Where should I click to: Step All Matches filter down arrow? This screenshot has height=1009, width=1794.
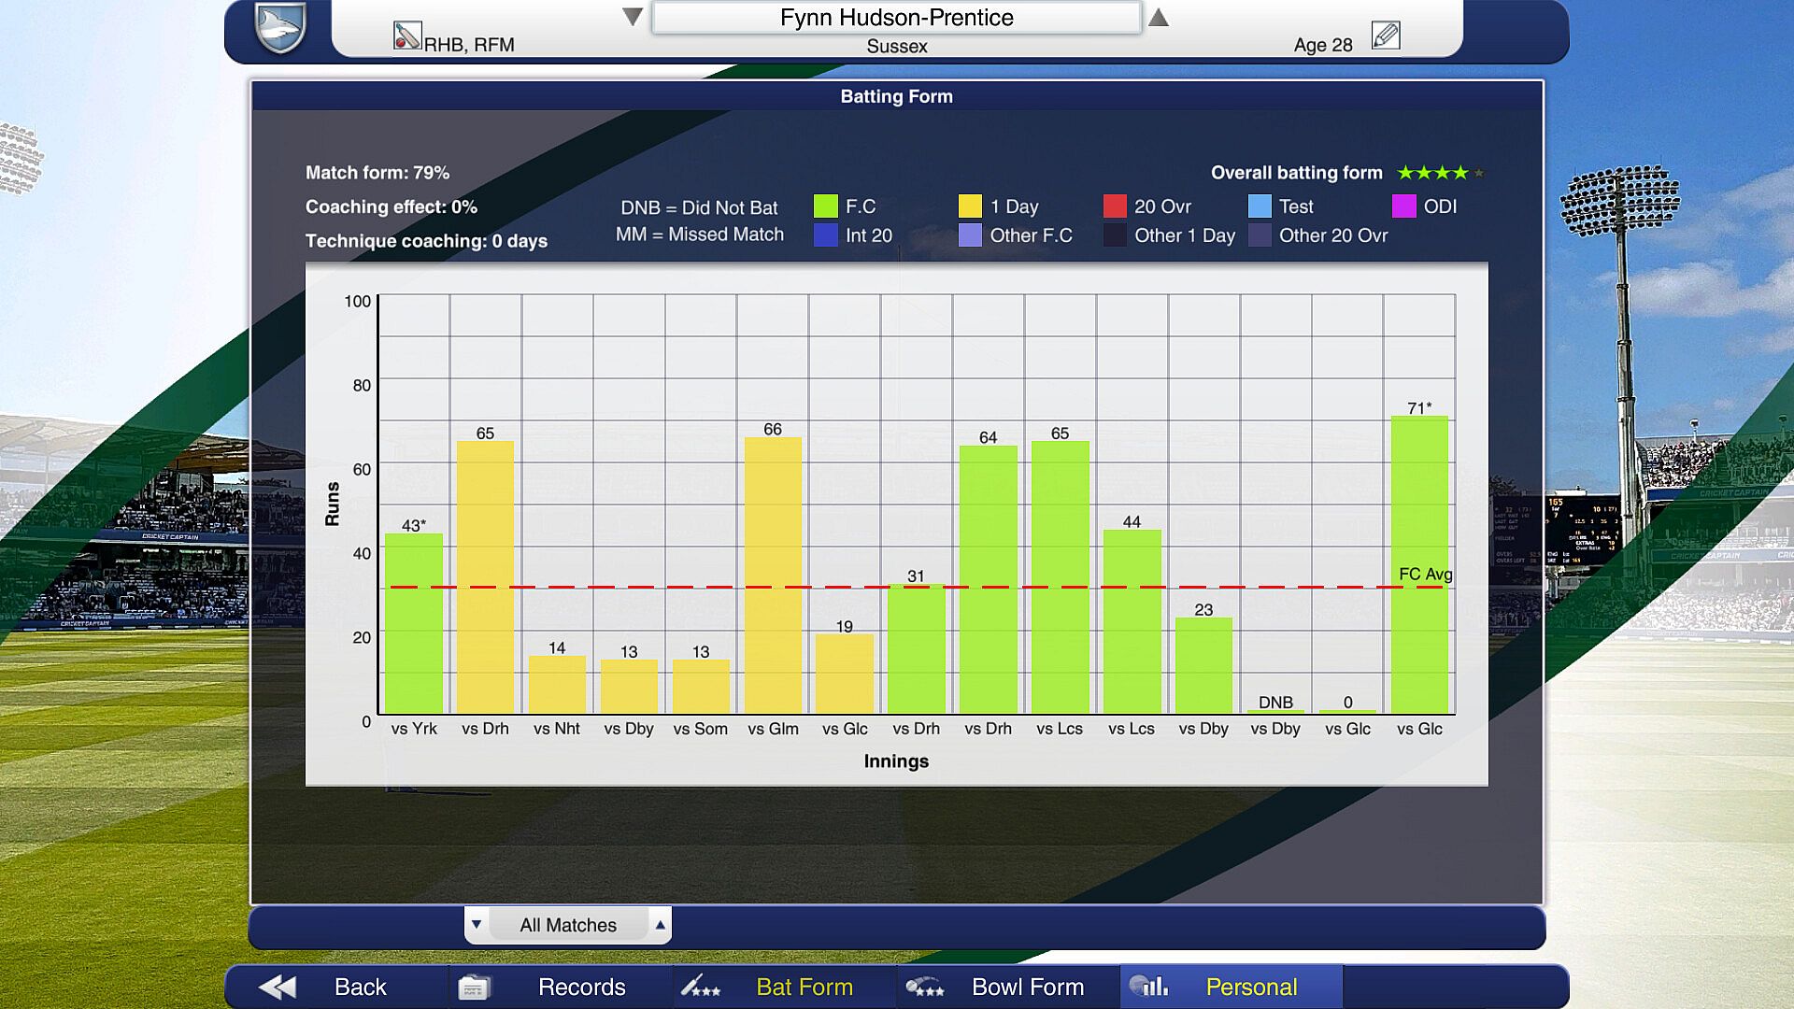477,925
